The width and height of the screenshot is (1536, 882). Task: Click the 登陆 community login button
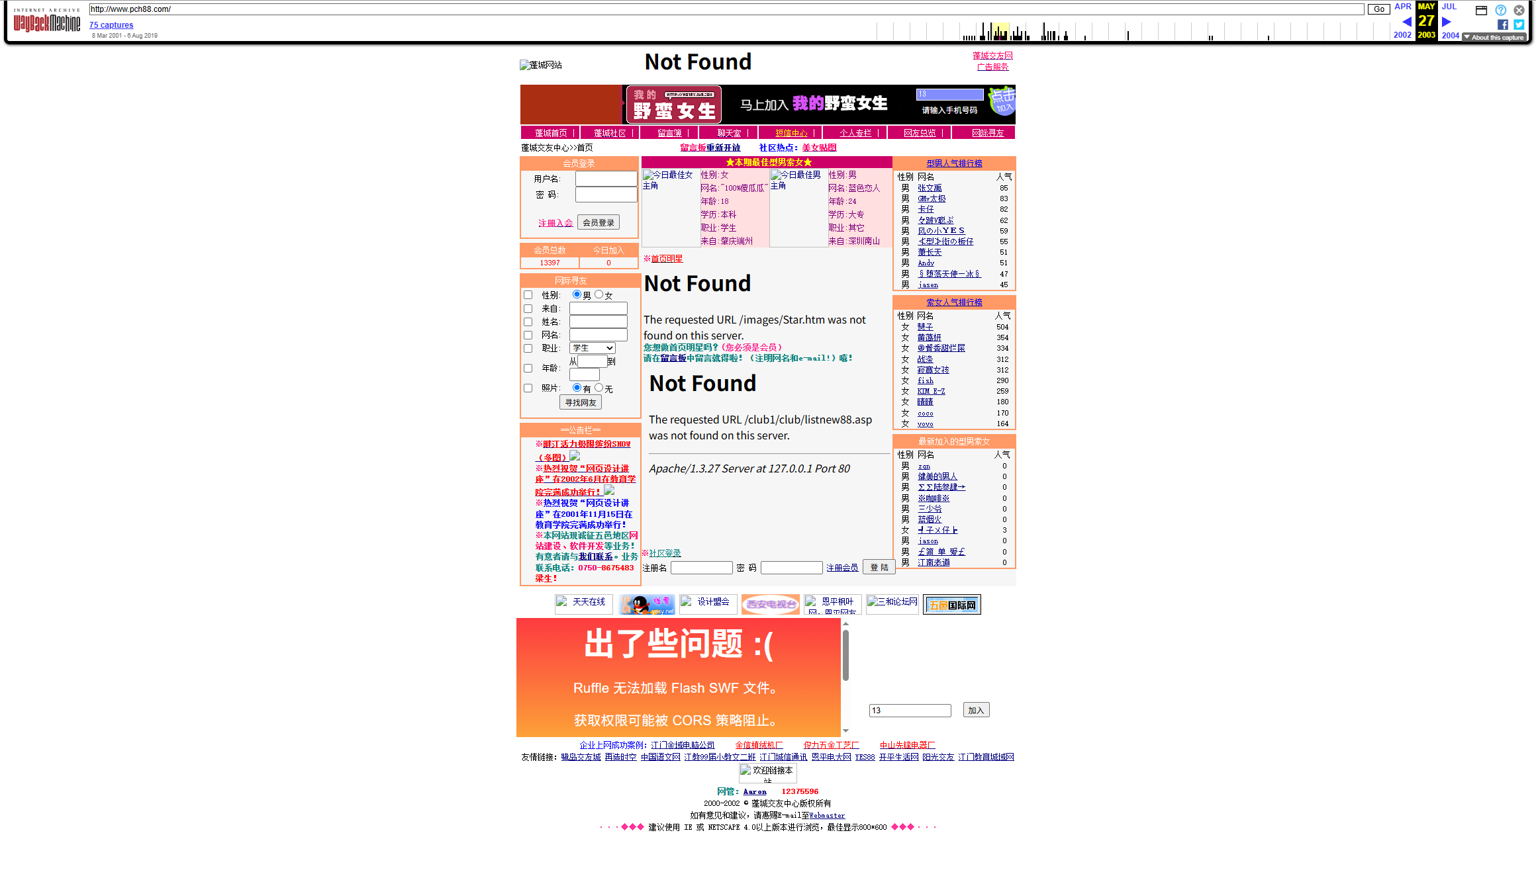[x=879, y=567]
